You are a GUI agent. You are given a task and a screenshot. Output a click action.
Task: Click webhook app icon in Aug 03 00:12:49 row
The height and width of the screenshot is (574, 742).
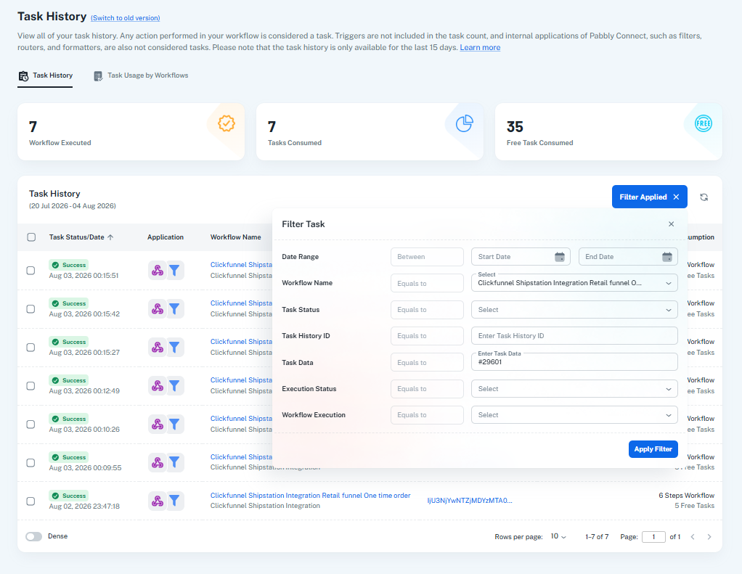tap(157, 386)
